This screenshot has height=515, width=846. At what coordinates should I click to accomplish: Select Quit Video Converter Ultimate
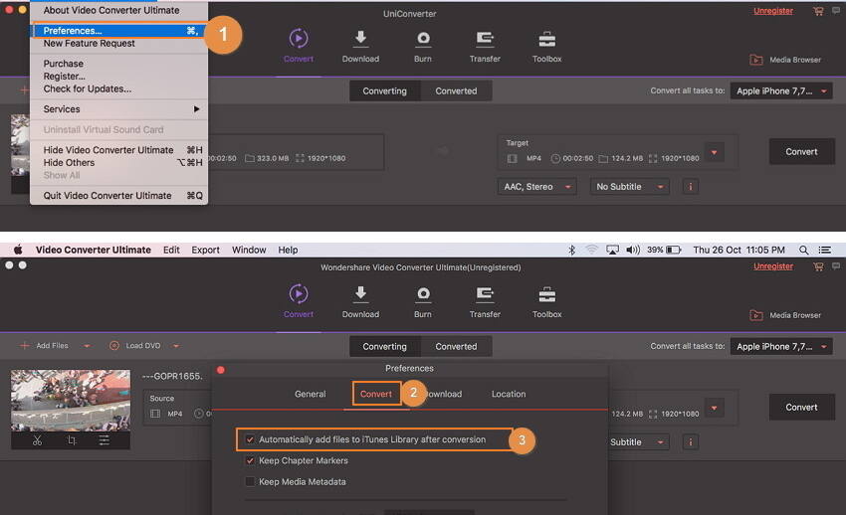tap(118, 196)
